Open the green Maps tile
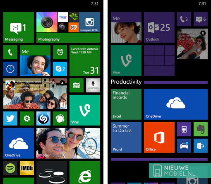Image resolution: width=211 pixels, height=184 pixels. pos(77,85)
